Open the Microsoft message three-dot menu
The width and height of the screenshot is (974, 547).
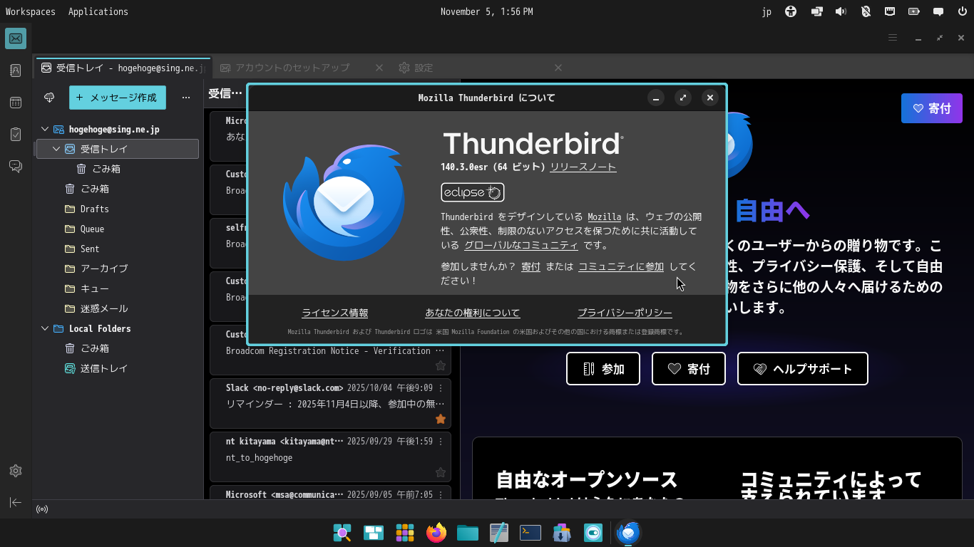441,494
